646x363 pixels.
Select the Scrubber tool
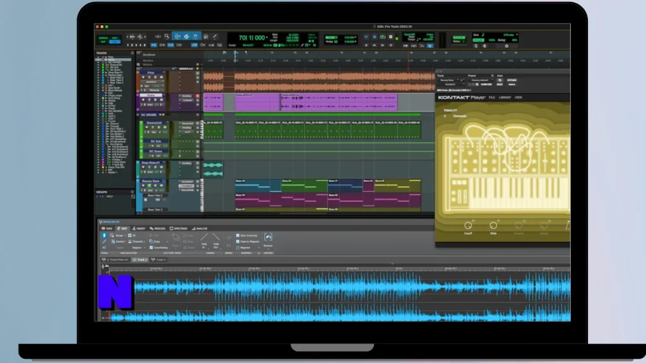[206, 36]
